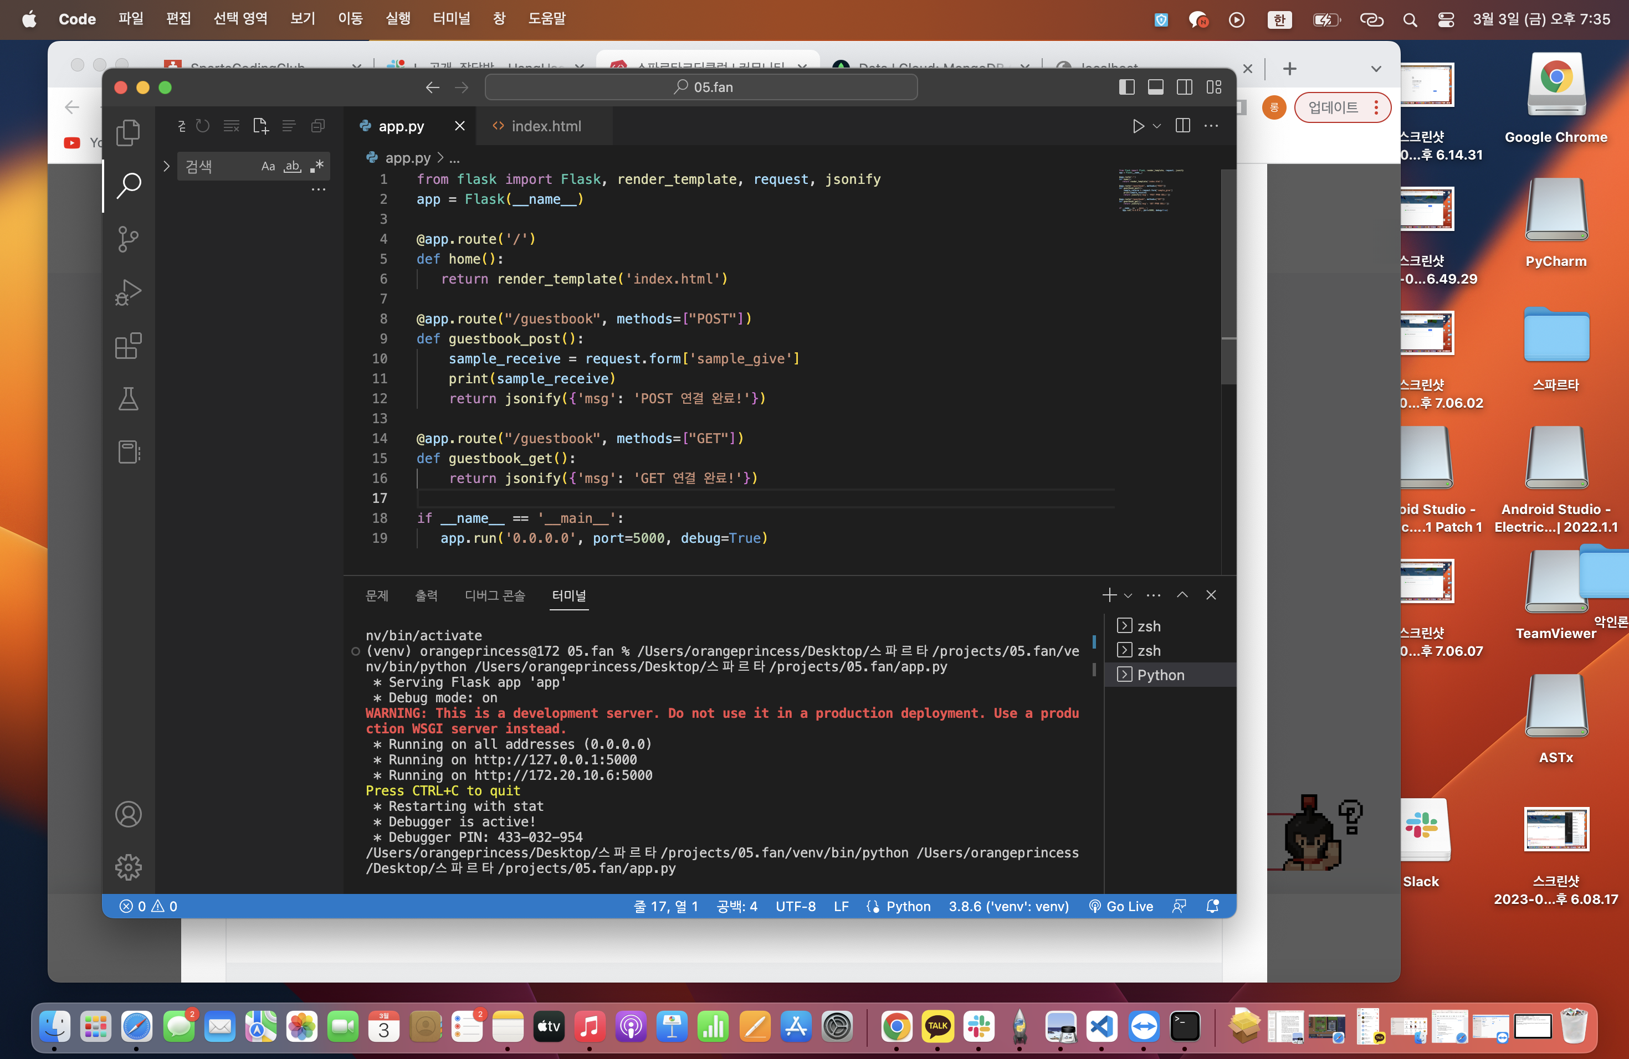1629x1059 pixels.
Task: Toggle Match Case in the search box
Action: (268, 166)
